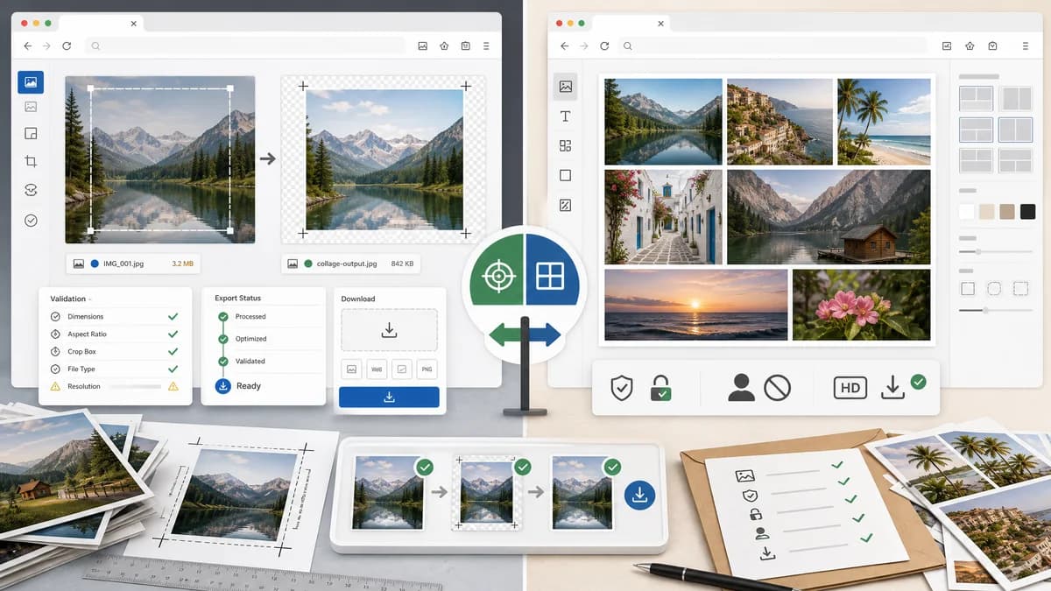1051x591 pixels.
Task: Select the rounded corner shape option
Action: (x=994, y=288)
